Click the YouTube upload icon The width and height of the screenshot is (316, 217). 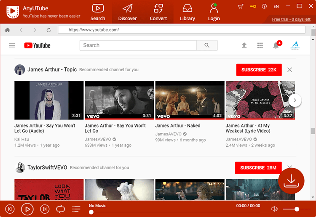pos(244,45)
